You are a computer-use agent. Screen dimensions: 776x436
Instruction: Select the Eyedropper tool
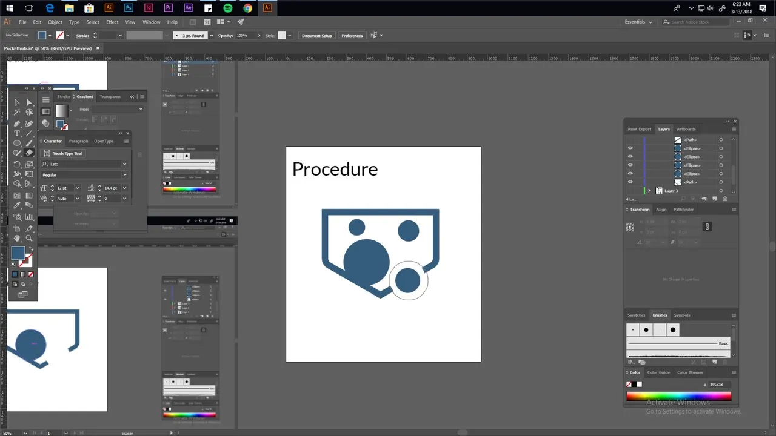[17, 206]
